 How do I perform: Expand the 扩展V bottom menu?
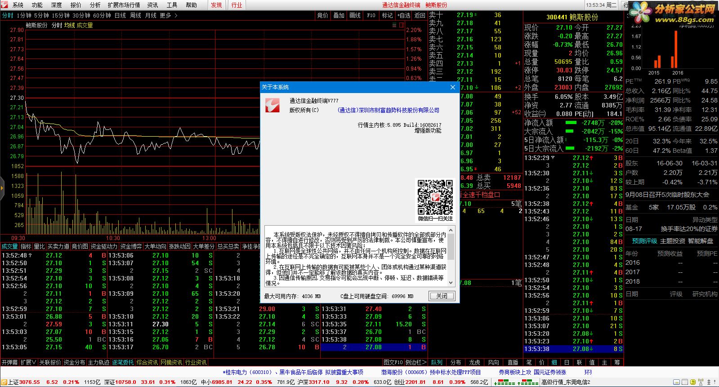(28, 362)
